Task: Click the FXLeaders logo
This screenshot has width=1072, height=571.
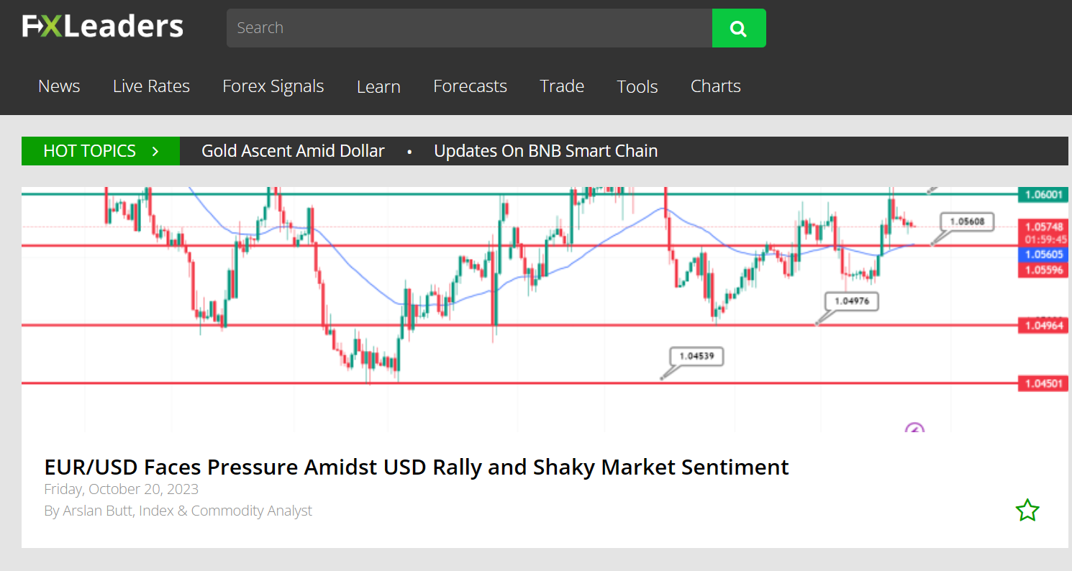Action: [x=102, y=25]
